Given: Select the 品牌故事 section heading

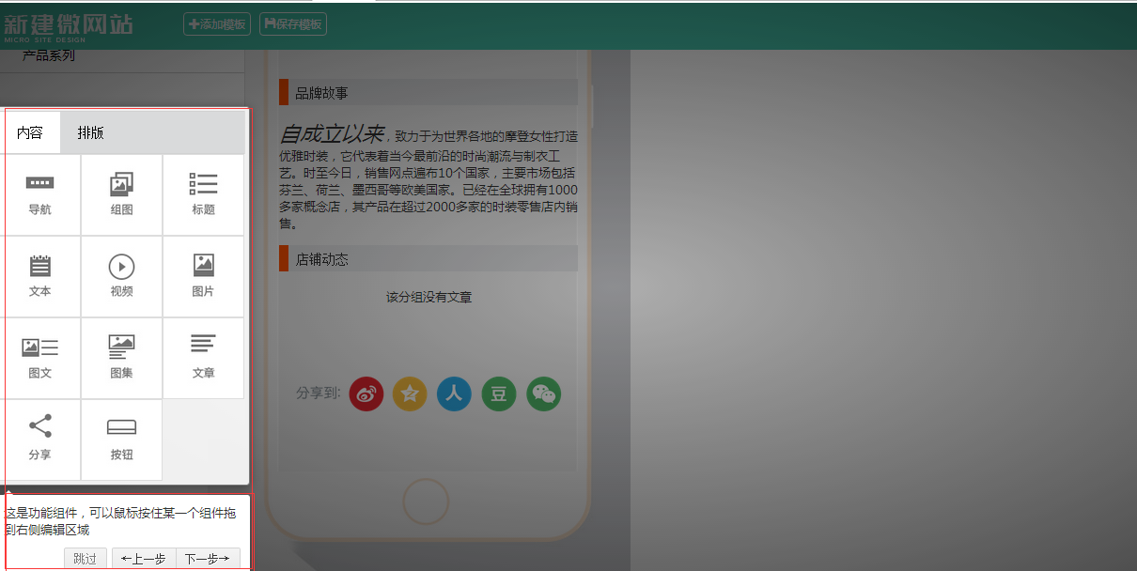Looking at the screenshot, I should (428, 93).
